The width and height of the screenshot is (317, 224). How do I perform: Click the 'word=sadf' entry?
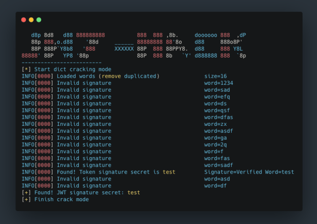pos(219,165)
